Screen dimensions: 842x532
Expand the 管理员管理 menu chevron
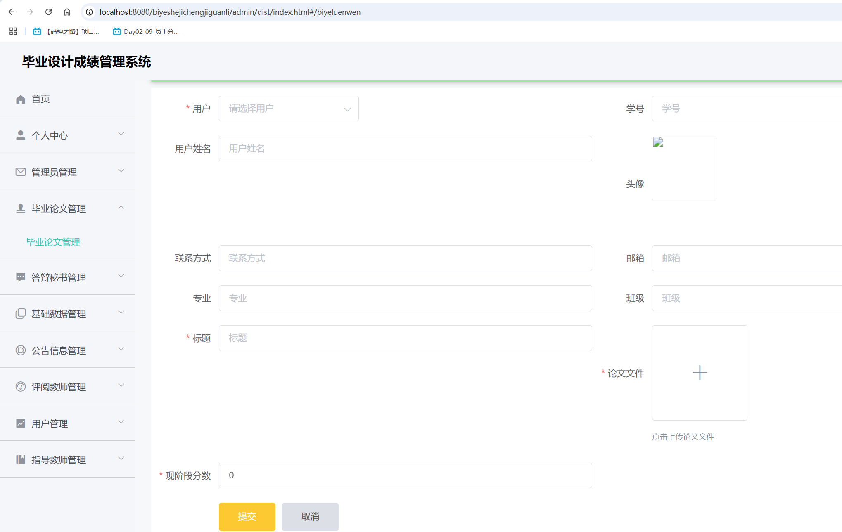point(121,171)
